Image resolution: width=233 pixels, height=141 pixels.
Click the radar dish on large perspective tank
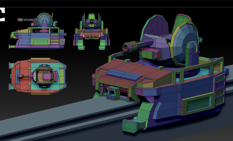pyautogui.click(x=184, y=44)
